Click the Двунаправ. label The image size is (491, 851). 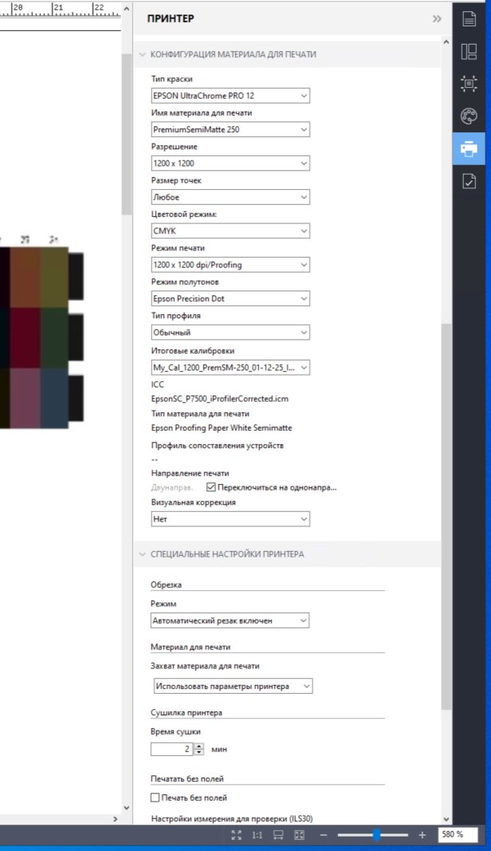[172, 487]
